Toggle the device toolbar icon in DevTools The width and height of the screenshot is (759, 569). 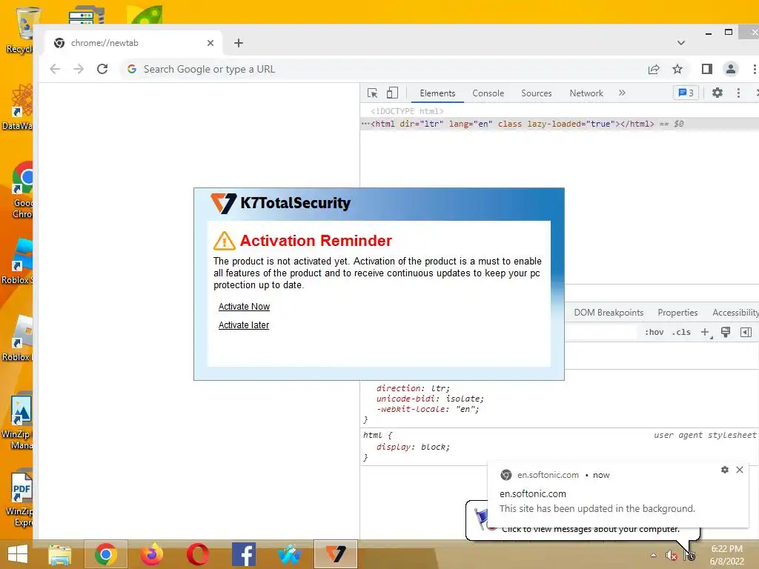392,93
